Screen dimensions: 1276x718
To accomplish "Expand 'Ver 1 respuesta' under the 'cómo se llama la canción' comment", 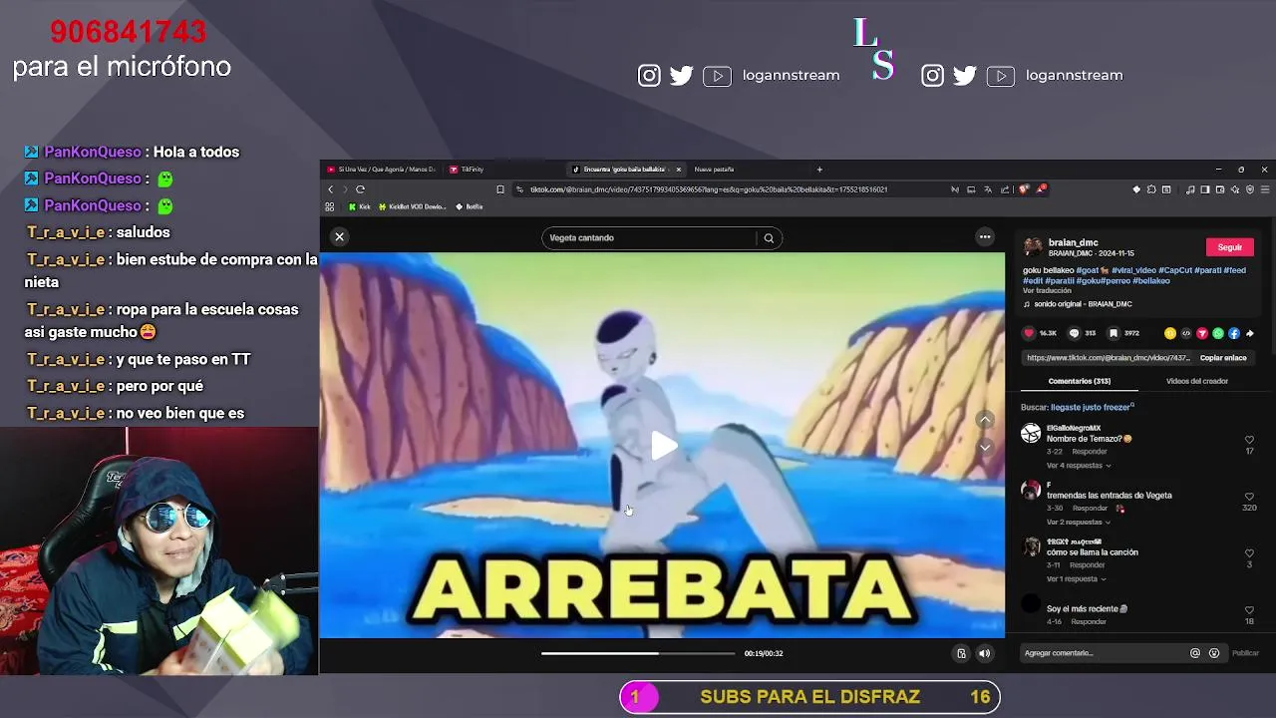I will [x=1078, y=579].
